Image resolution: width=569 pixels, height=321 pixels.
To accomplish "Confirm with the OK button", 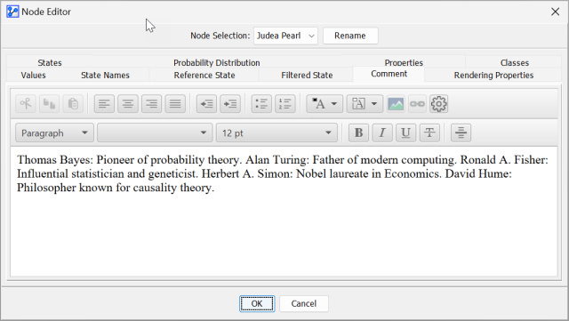I will click(257, 303).
